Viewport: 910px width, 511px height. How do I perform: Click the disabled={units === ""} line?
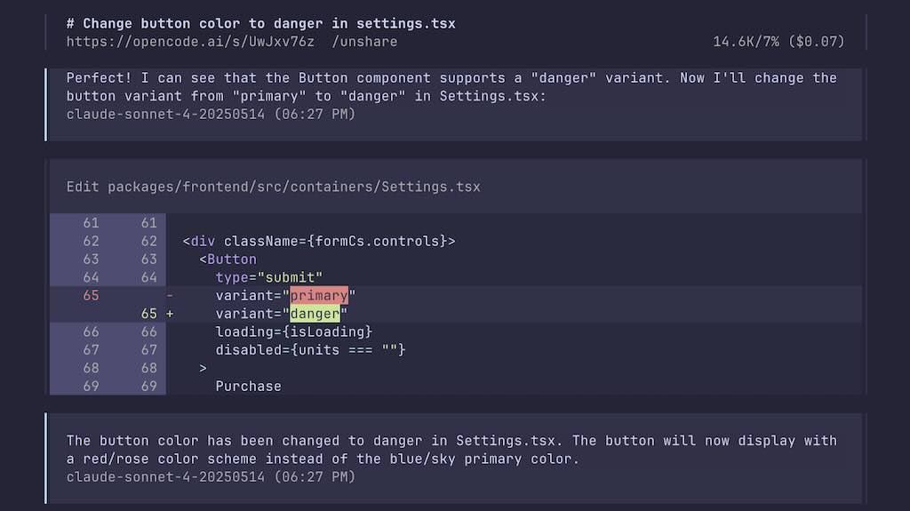click(310, 350)
